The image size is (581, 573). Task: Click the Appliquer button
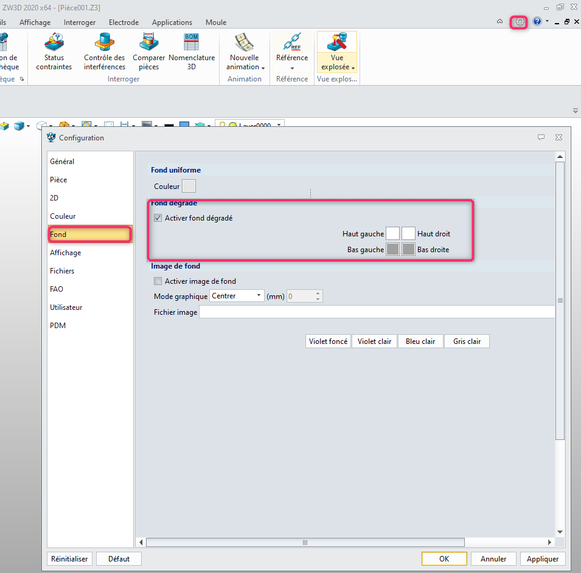click(543, 558)
